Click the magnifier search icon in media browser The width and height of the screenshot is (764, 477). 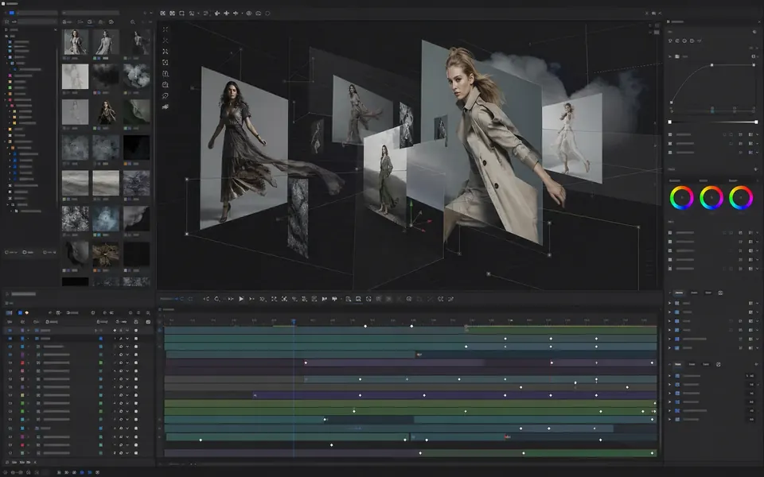133,22
